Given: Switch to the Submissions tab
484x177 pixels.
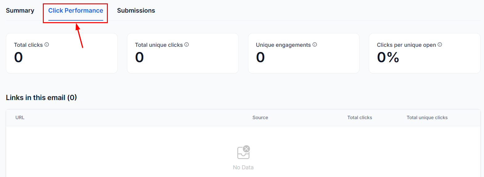Looking at the screenshot, I should coord(136,10).
